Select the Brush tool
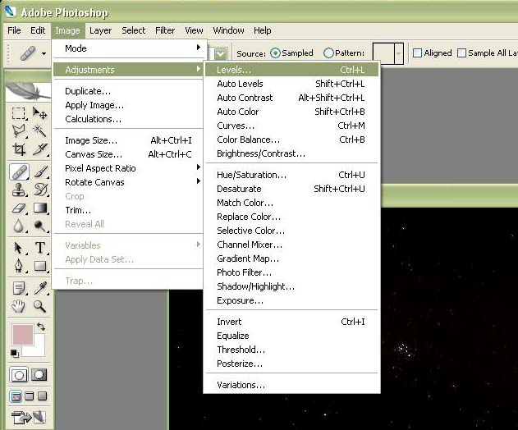518x430 pixels. click(40, 172)
